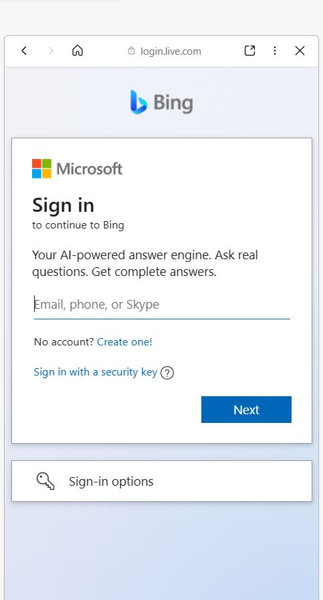The image size is (323, 600).
Task: Open the Create one! account link
Action: (x=124, y=341)
